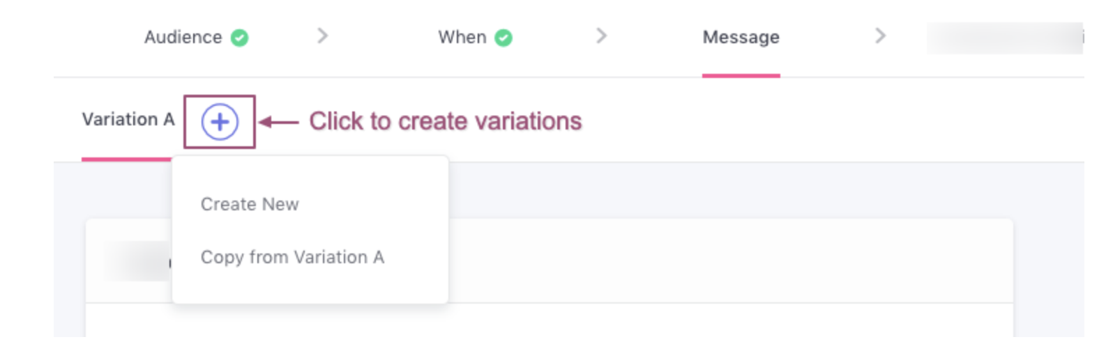Click the green checkmark beside Audience
Screen dimensions: 1106x344
[x=240, y=38]
